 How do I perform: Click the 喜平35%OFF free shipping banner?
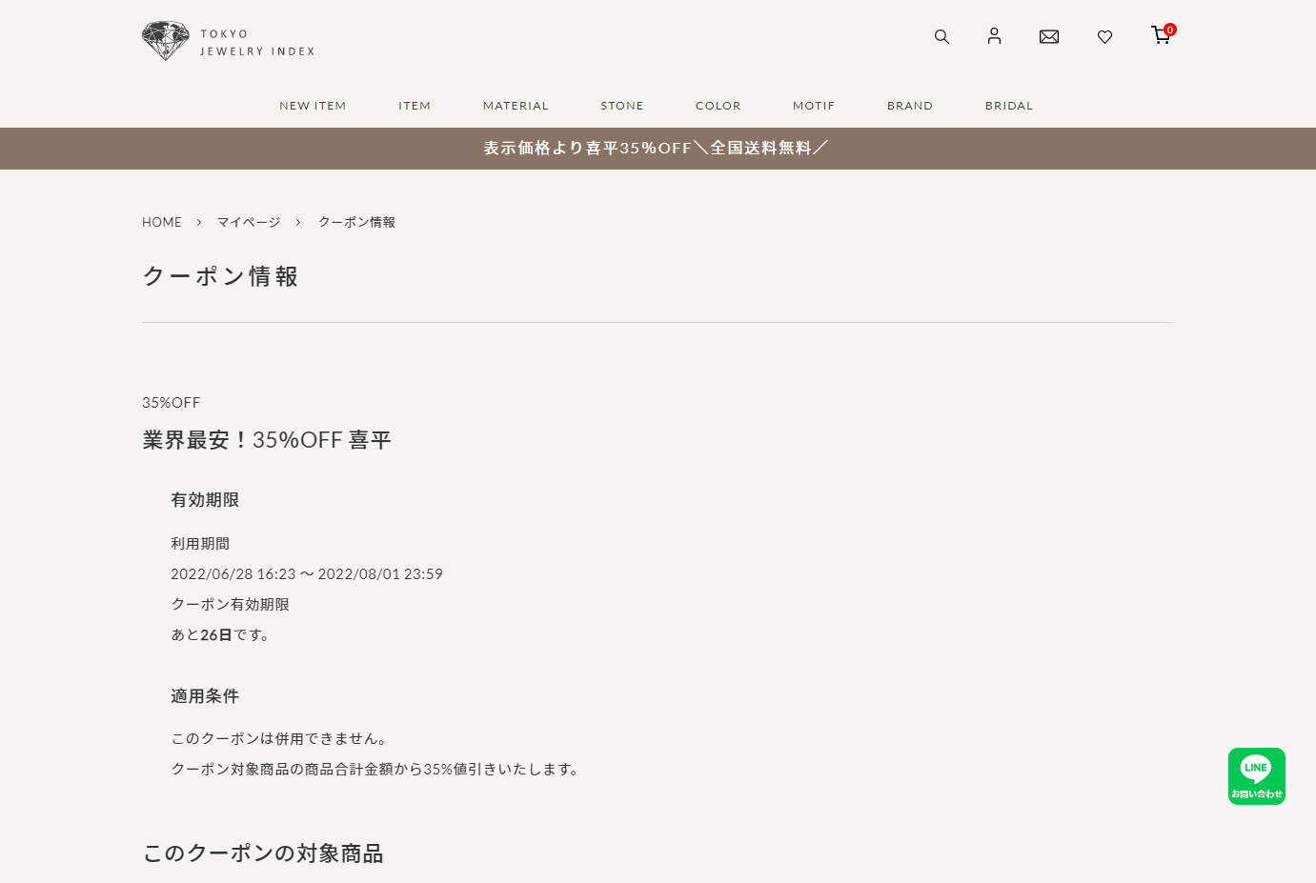(657, 149)
